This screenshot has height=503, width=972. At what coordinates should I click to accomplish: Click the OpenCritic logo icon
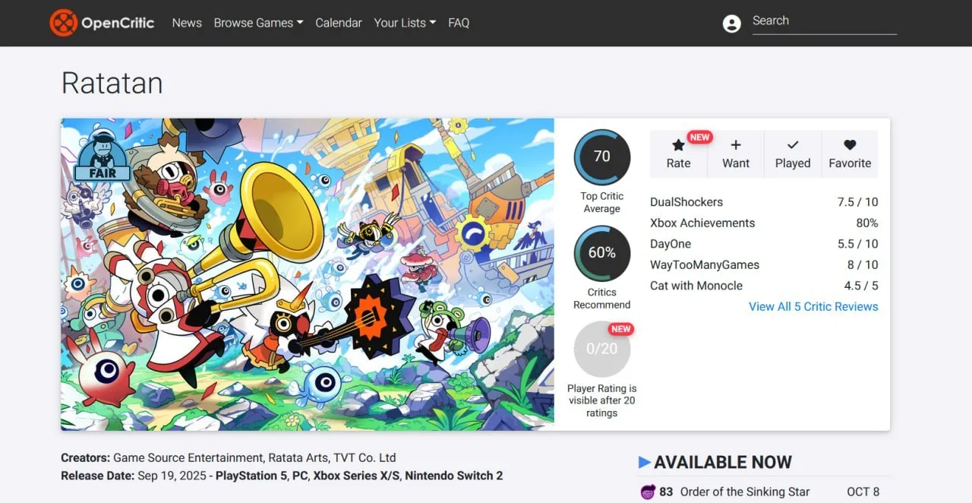[x=63, y=23]
